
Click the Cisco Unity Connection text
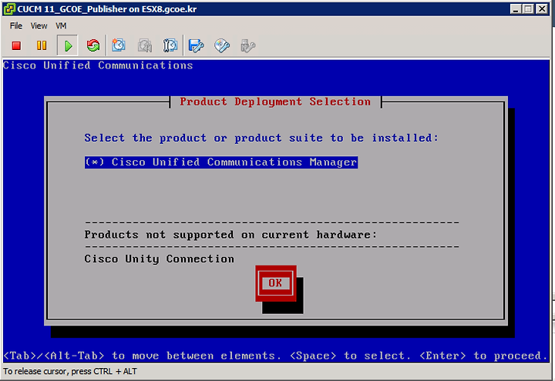pos(159,259)
